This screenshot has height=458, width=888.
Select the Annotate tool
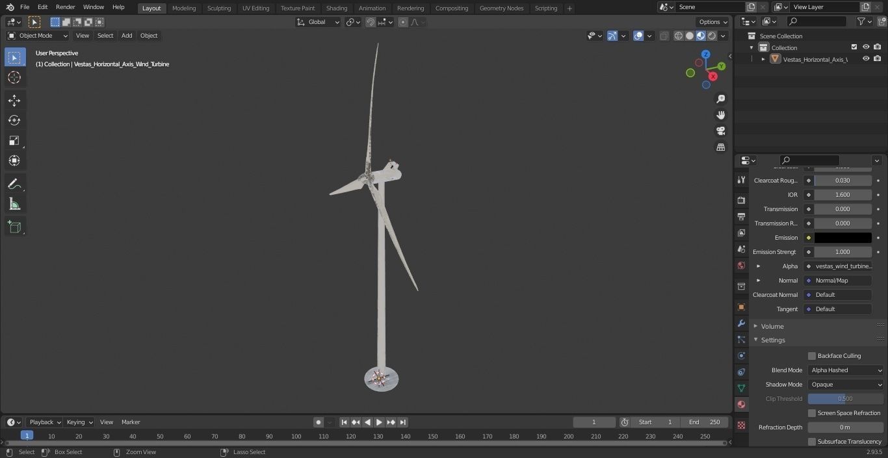(14, 184)
